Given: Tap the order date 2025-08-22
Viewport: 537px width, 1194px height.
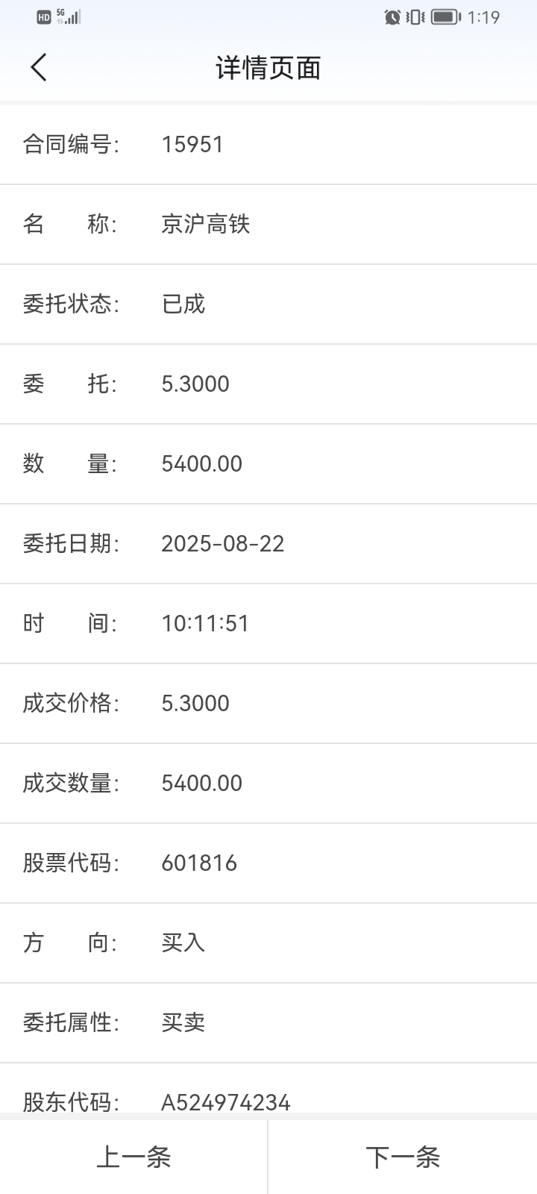Looking at the screenshot, I should (x=223, y=543).
